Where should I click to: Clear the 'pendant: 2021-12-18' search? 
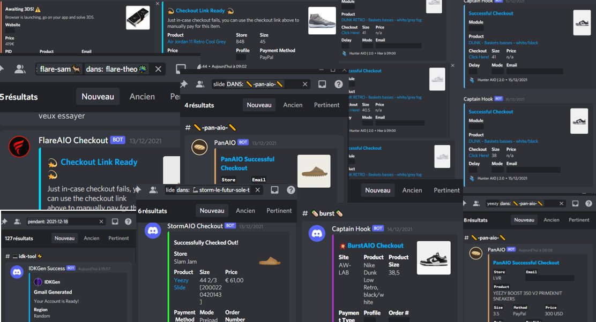pyautogui.click(x=101, y=221)
